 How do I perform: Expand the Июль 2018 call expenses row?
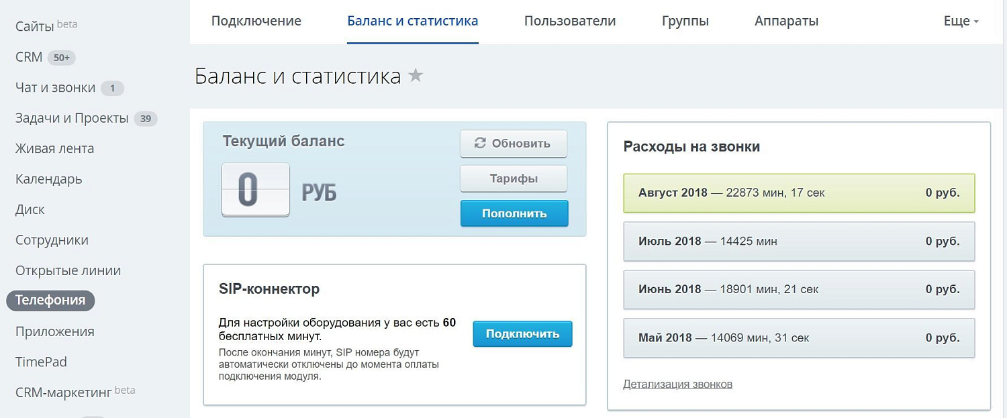(x=798, y=242)
